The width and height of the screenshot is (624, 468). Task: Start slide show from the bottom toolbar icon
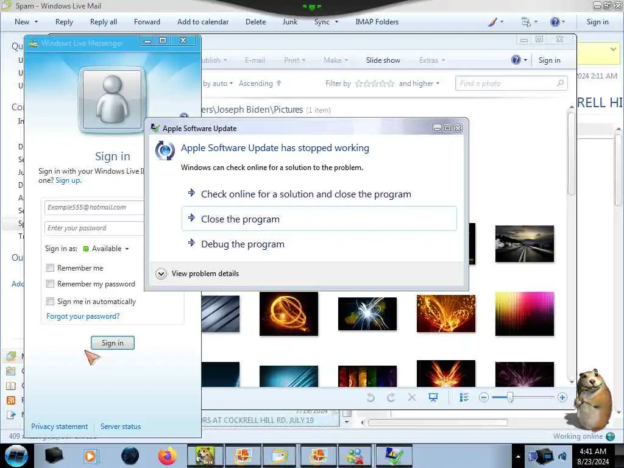pos(433,397)
